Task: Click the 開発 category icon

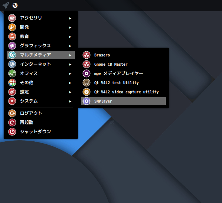Action: click(x=12, y=27)
